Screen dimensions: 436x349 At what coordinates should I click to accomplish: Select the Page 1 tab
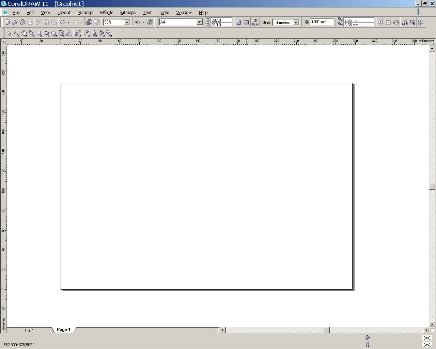click(64, 330)
